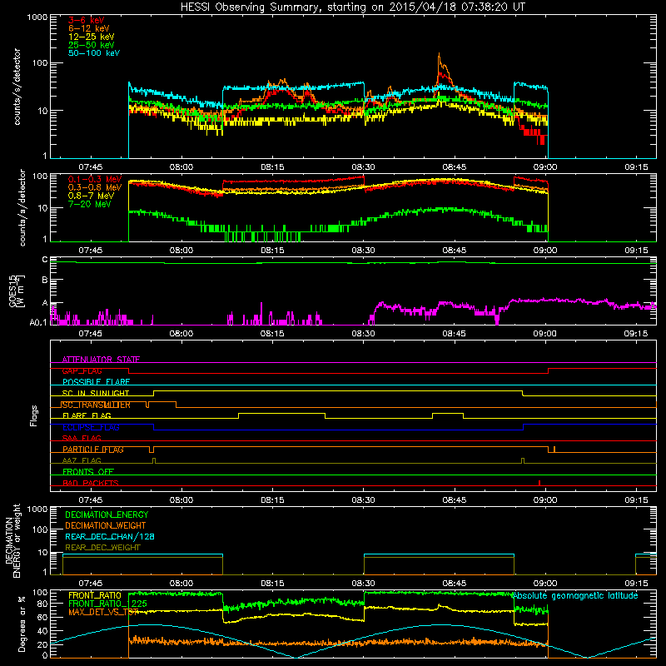Image resolution: width=666 pixels, height=666 pixels.
Task: Click the BAD_PACKETS red tick near 09:00
Action: coord(539,483)
